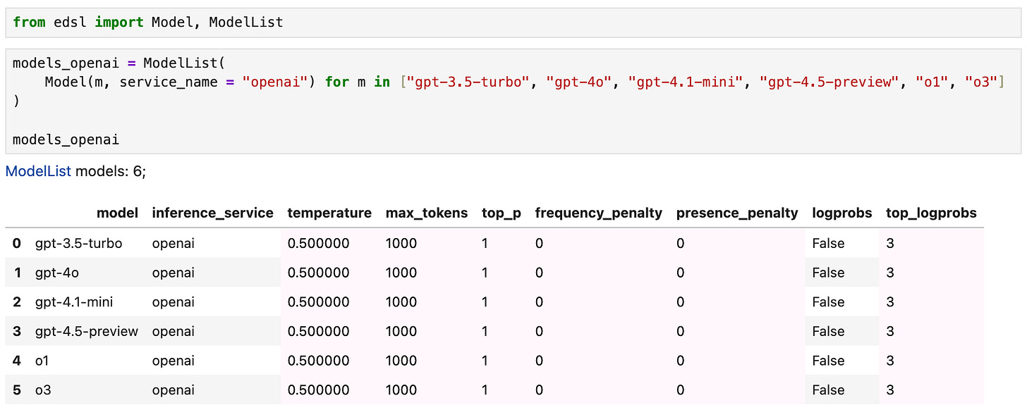Click the logprobs column header
1027x410 pixels.
point(842,213)
